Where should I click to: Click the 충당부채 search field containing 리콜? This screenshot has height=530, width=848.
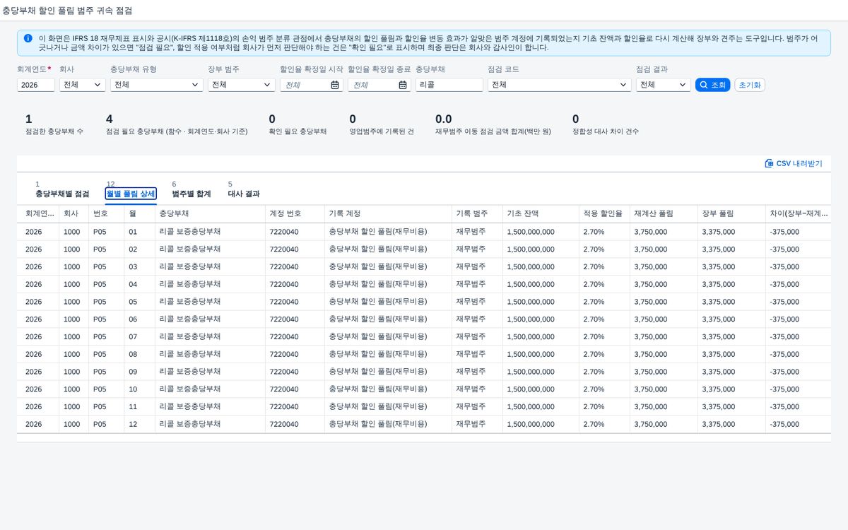coord(449,85)
